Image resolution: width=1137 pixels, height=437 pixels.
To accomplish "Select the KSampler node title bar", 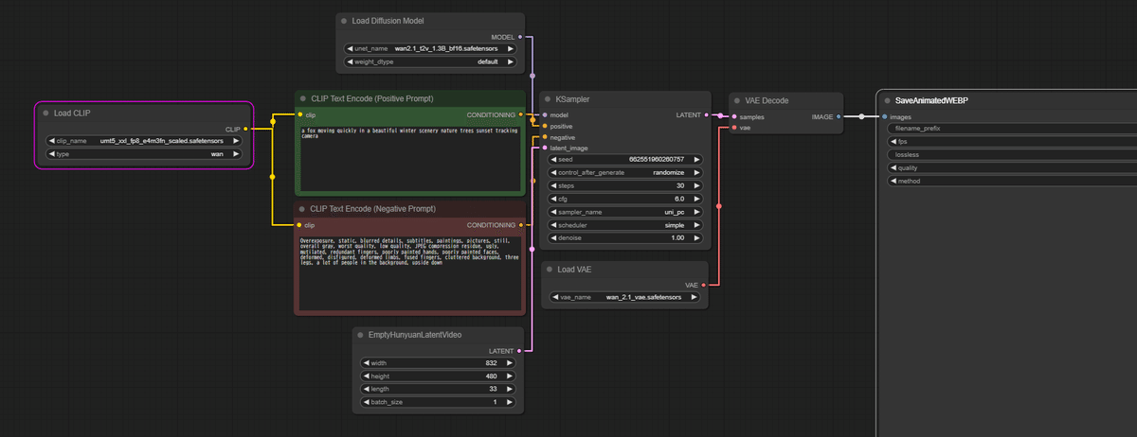I will (x=623, y=98).
